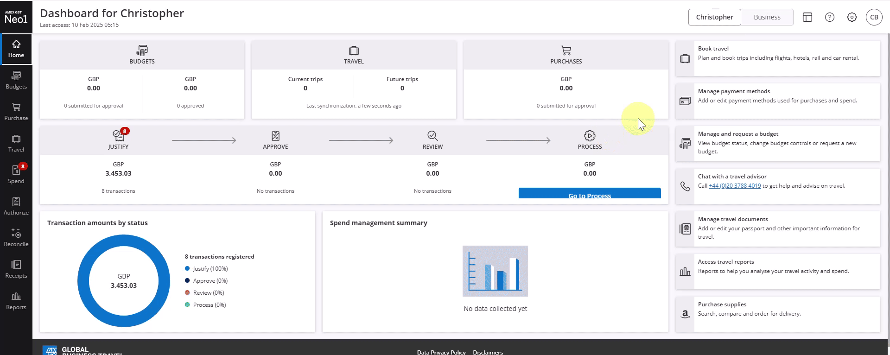Viewport: 890px width, 355px height.
Task: Click 'Current trips' in Travel card
Action: [x=305, y=79]
